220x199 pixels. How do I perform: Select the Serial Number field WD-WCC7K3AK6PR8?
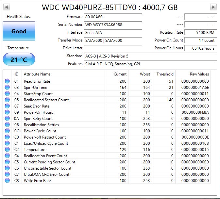pos(113,25)
